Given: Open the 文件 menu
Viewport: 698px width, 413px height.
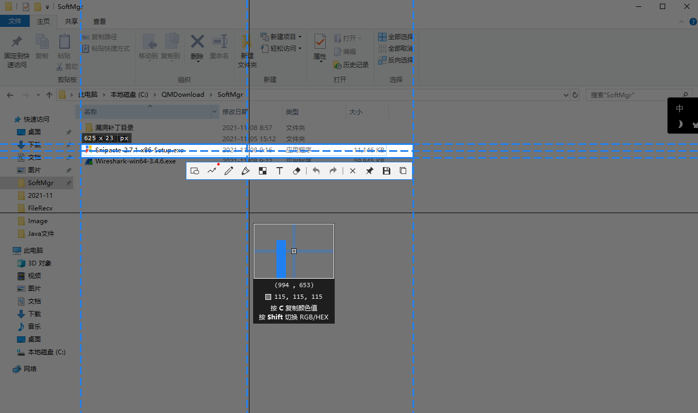Looking at the screenshot, I should [15, 21].
